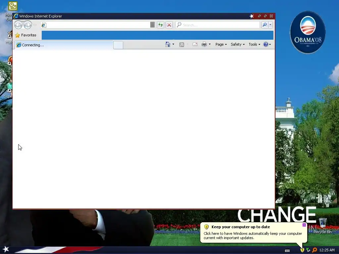Select the Recycle Bin desktop icon
Viewport: 339px width, 254px height.
tap(322, 226)
